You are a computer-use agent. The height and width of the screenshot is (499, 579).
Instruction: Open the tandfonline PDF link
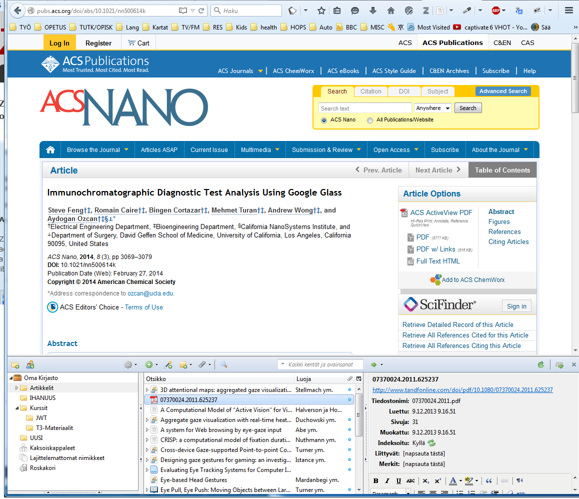(462, 389)
